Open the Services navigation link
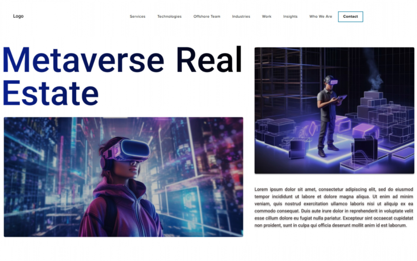Image resolution: width=417 pixels, height=261 pixels. (x=137, y=17)
